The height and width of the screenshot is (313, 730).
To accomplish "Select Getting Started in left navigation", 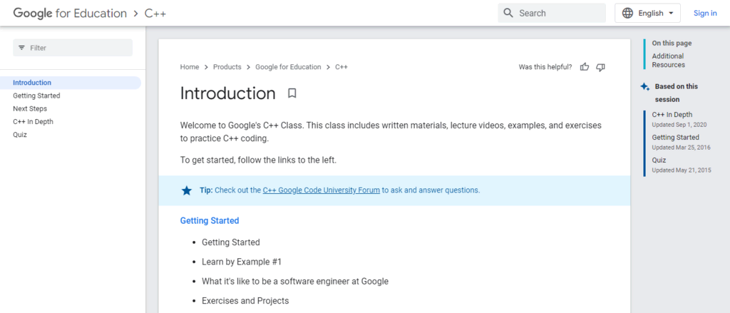I will click(x=36, y=96).
